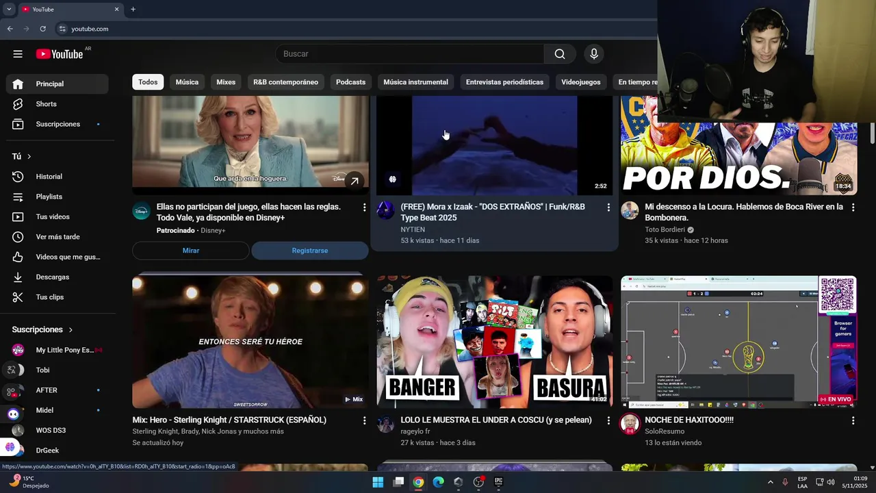Screen dimensions: 876x493
Task: Open Descargas in sidebar
Action: pyautogui.click(x=57, y=277)
